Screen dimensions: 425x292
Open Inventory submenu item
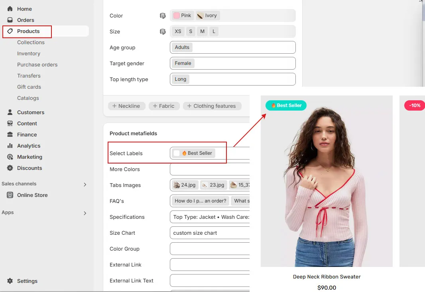[29, 53]
